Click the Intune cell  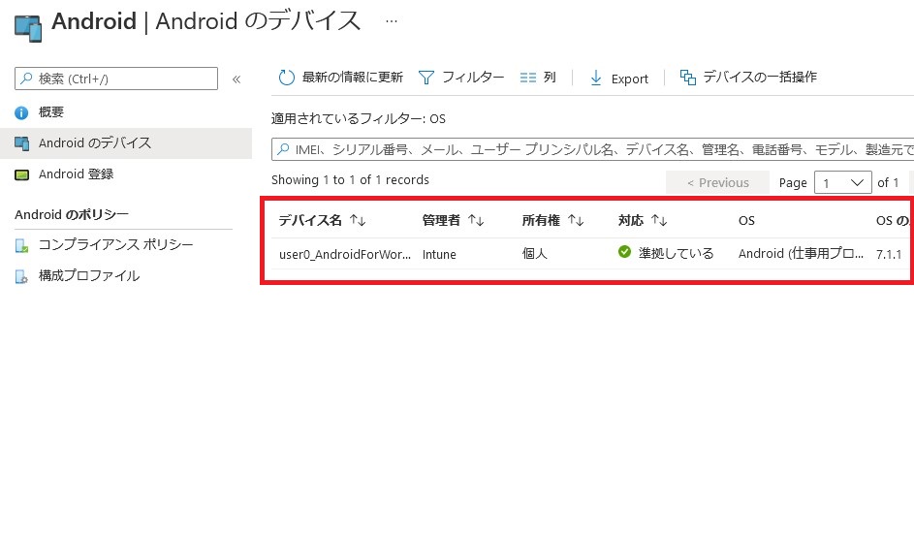pyautogui.click(x=439, y=254)
